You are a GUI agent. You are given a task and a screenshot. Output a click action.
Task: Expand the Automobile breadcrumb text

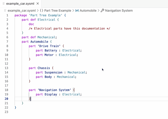pyautogui.click(x=89, y=11)
